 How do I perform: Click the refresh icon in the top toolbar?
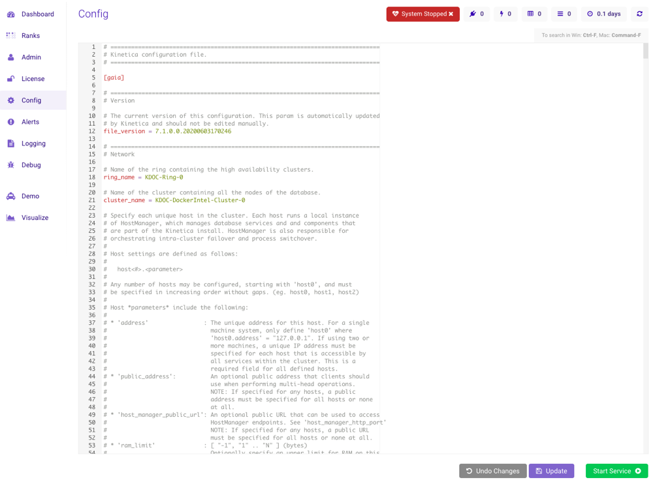(639, 14)
